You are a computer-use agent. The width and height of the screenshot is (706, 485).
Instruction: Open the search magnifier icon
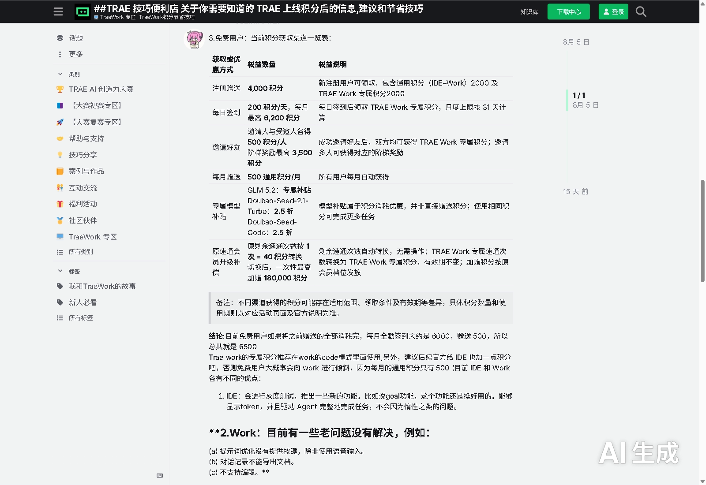[x=641, y=12]
